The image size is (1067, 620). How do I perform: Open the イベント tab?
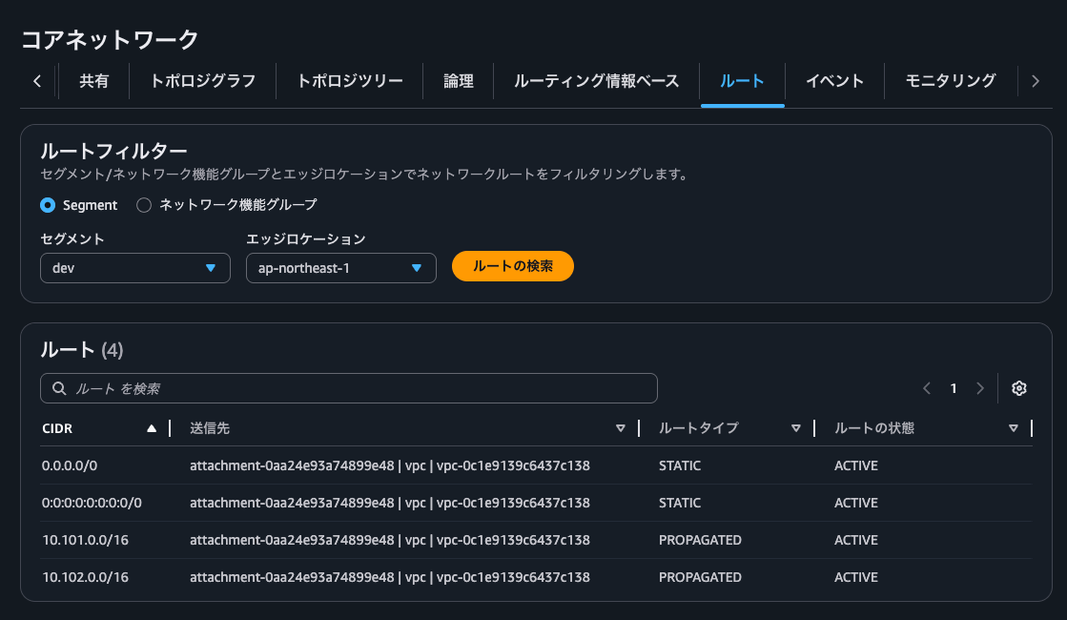coord(835,81)
